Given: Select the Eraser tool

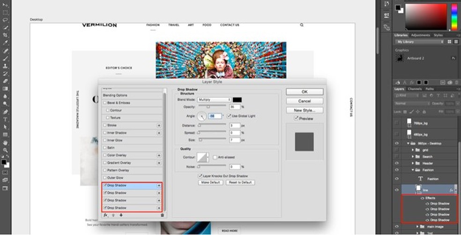Looking at the screenshot, I should [5, 81].
